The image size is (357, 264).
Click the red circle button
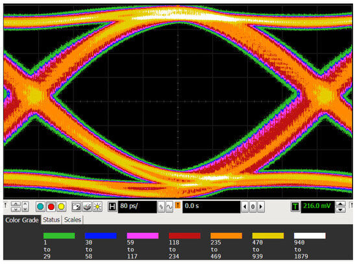pyautogui.click(x=51, y=207)
